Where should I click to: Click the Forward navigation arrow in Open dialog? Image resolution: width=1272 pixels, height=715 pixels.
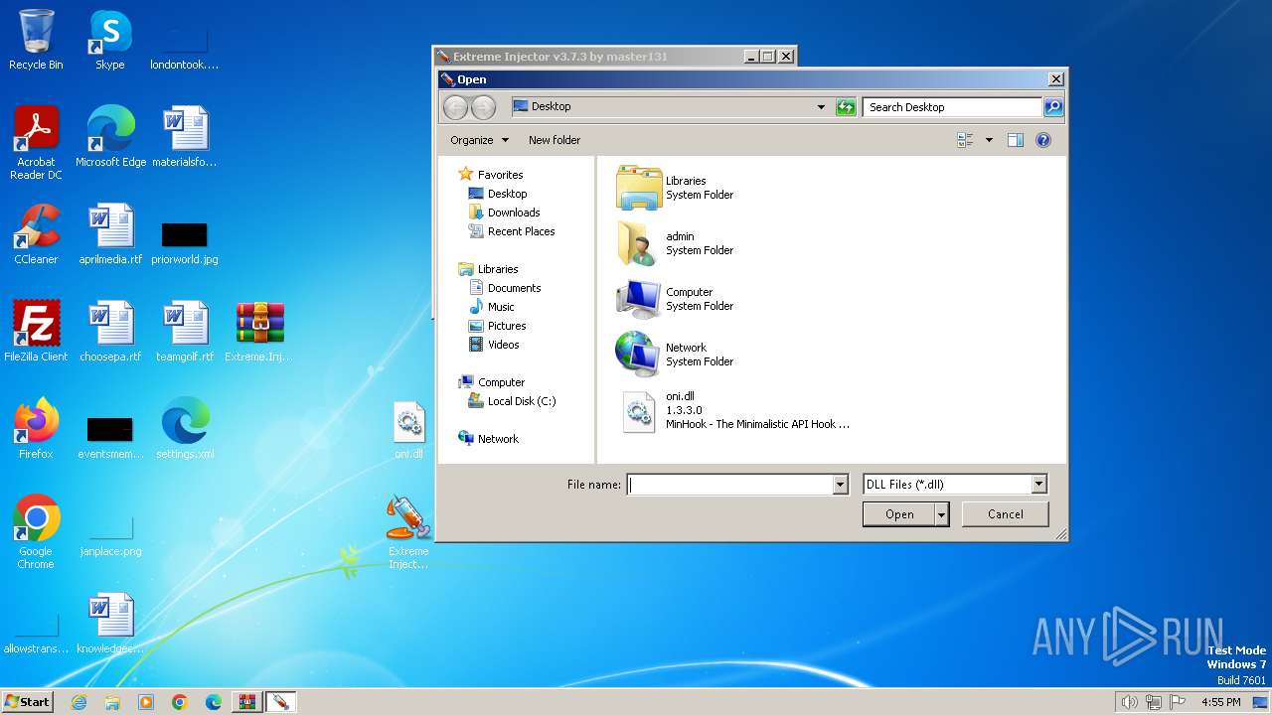pyautogui.click(x=483, y=107)
